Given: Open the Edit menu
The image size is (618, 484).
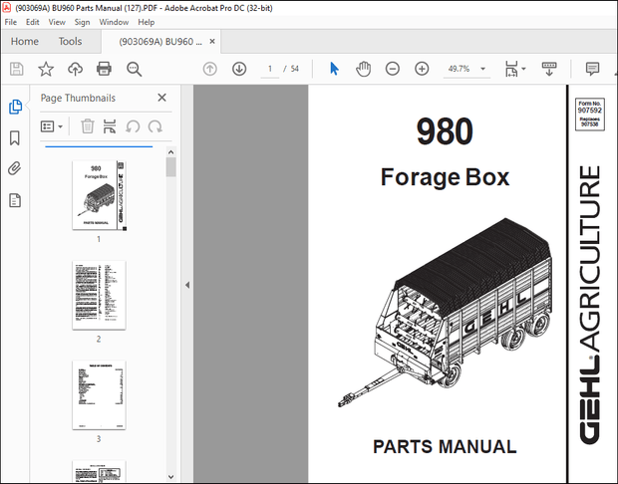Looking at the screenshot, I should coord(32,22).
